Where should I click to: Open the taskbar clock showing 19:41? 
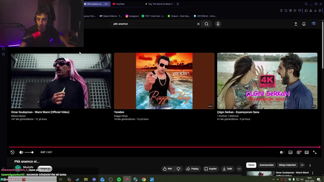tap(309, 179)
